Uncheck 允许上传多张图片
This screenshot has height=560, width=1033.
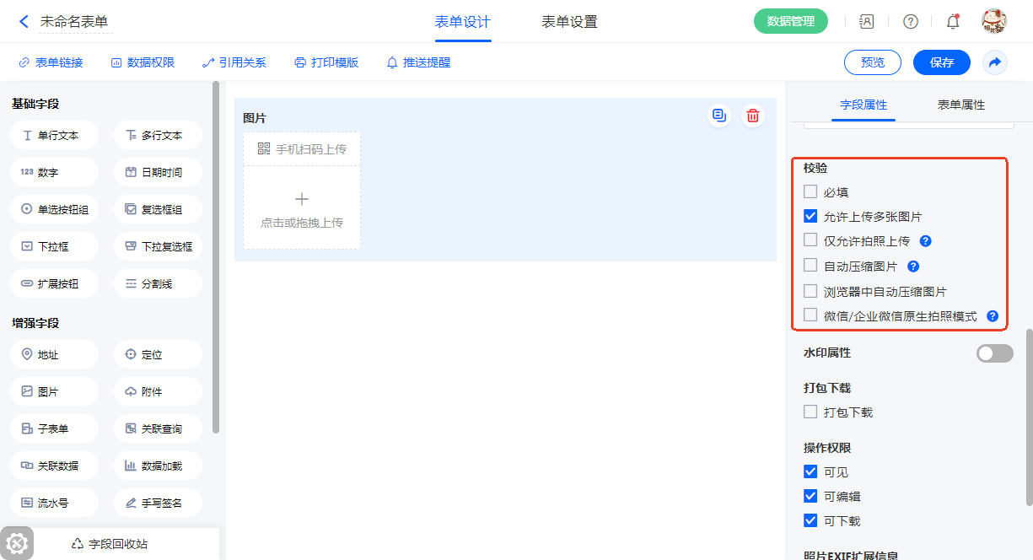(x=810, y=217)
